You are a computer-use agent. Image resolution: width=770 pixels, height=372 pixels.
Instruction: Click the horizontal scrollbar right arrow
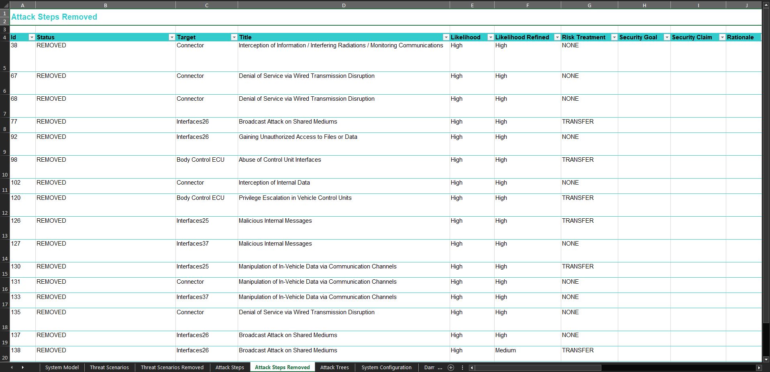click(x=758, y=368)
